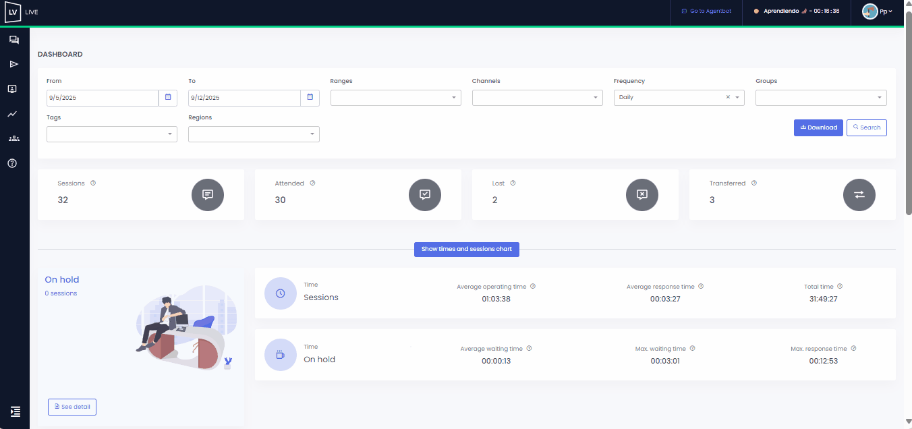Click the page vertical scrollbar

tap(908, 115)
